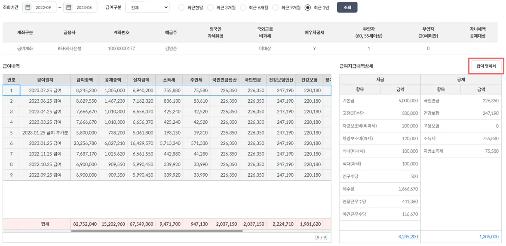Sort by the 급여총액 column header
506x246 pixels.
(85, 80)
